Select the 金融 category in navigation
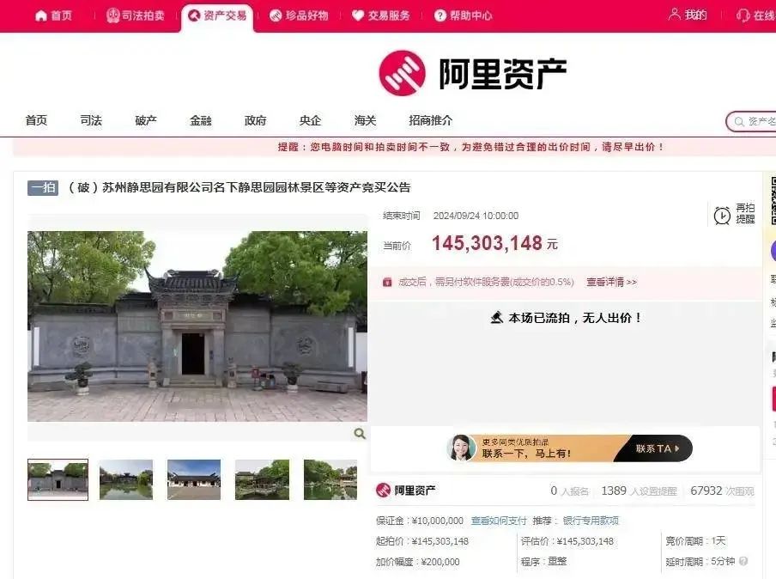This screenshot has height=579, width=776. pos(201,120)
